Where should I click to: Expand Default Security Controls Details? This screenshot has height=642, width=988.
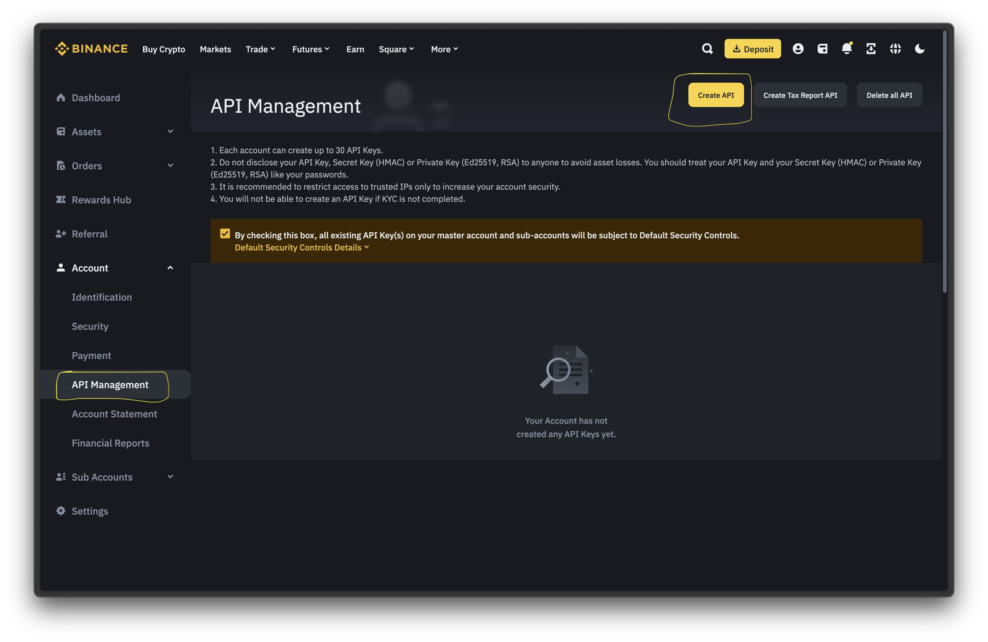point(302,248)
